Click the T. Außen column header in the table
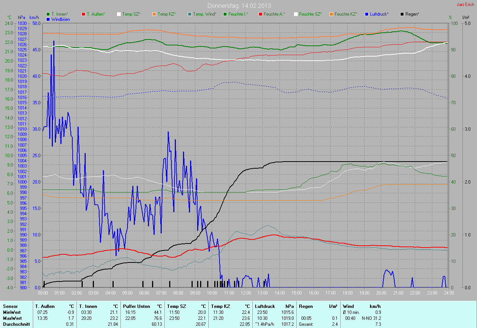The image size is (477, 328). tap(45, 306)
